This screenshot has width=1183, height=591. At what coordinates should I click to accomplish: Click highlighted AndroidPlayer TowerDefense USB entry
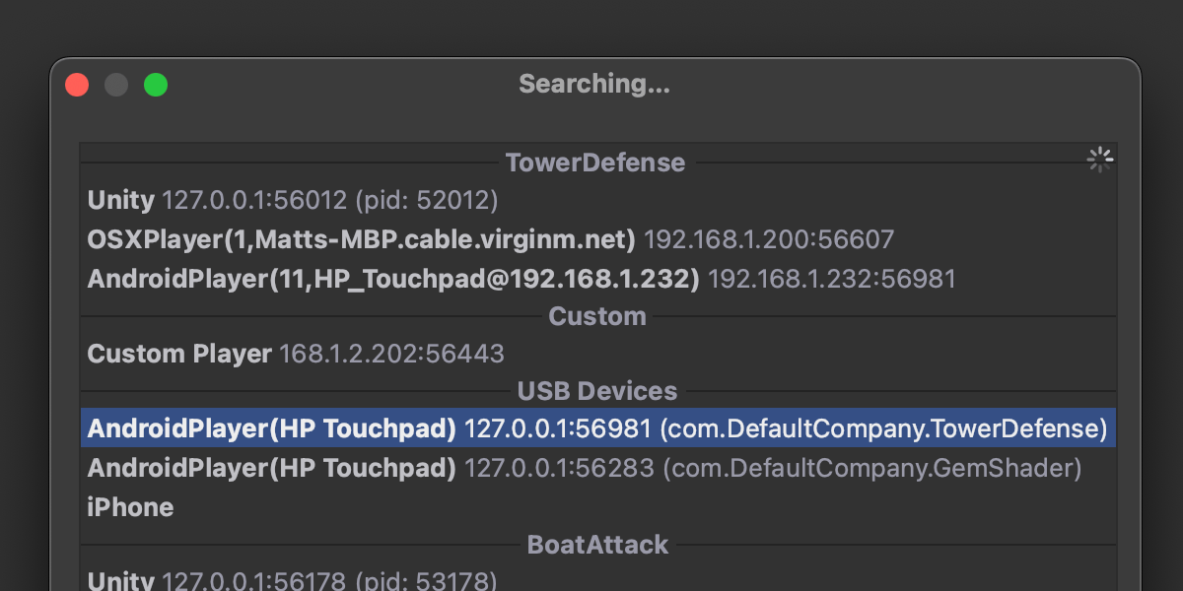pyautogui.click(x=597, y=428)
